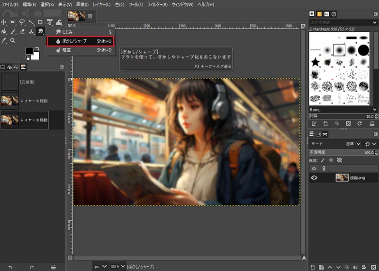379x271 pixels.
Task: Select the Eraser tool
Action: click(22, 31)
